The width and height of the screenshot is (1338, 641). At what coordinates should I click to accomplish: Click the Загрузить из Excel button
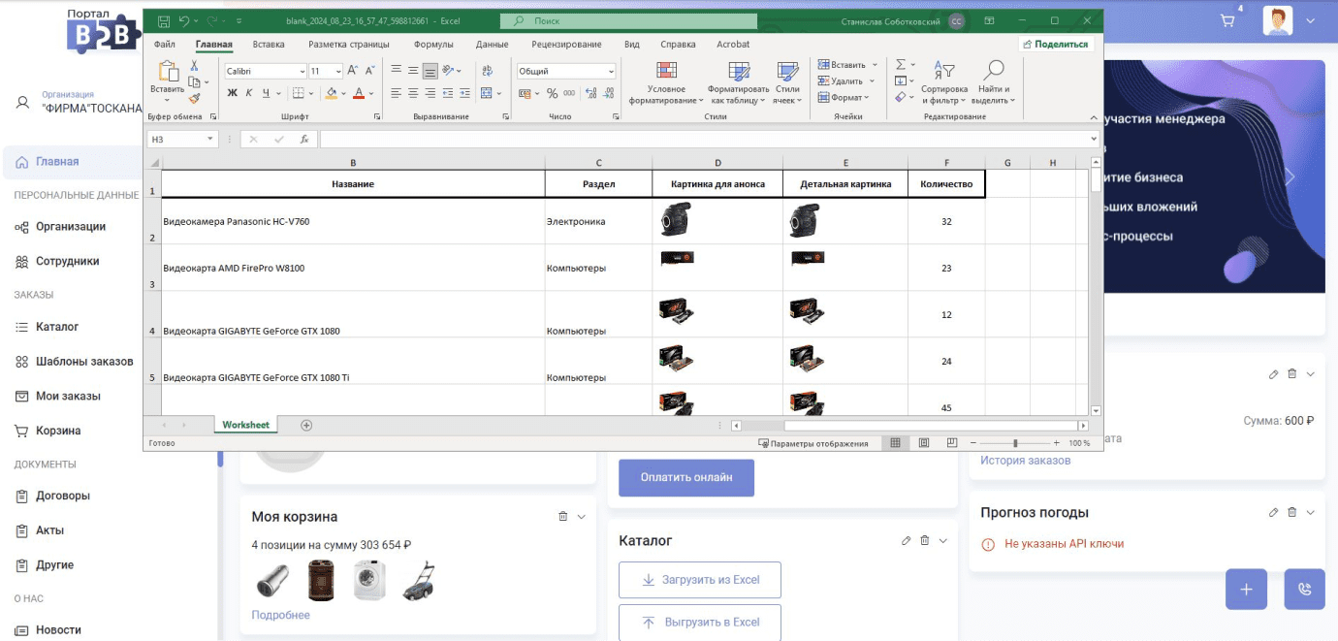point(700,580)
